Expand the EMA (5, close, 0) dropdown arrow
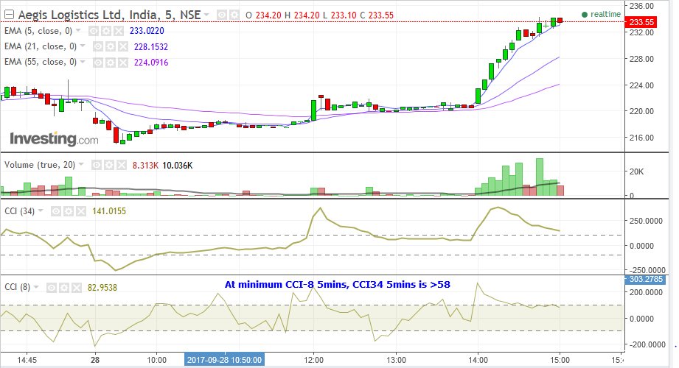Viewport: 679px width, 368px height. [x=78, y=31]
